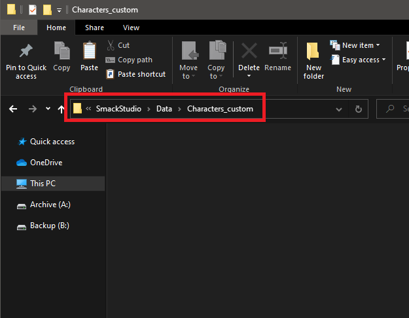Click the Paste clipboard icon
The width and height of the screenshot is (409, 318).
89,50
